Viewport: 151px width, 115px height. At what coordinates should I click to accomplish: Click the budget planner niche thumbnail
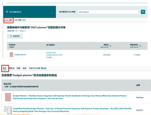click(x=11, y=54)
